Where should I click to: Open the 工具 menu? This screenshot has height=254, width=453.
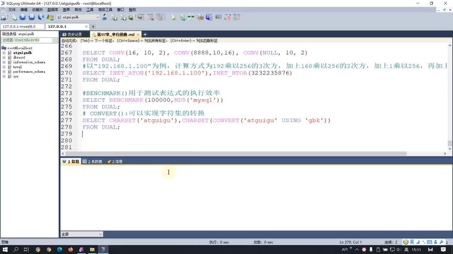tap(90, 10)
